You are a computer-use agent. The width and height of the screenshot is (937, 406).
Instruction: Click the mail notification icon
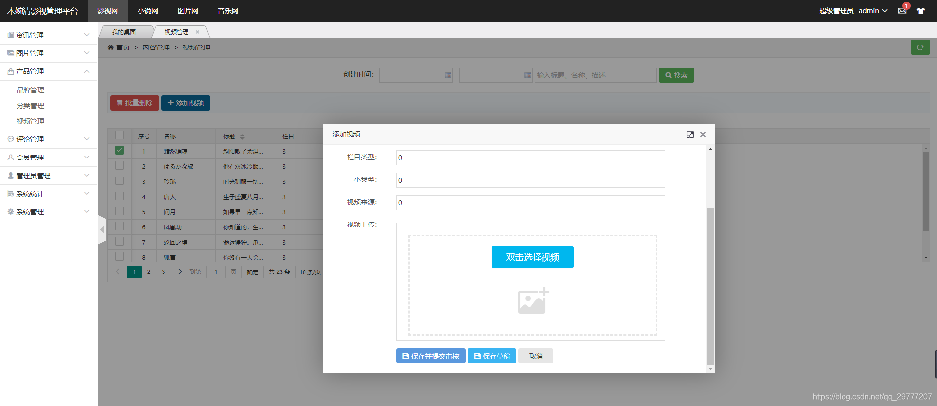coord(902,11)
